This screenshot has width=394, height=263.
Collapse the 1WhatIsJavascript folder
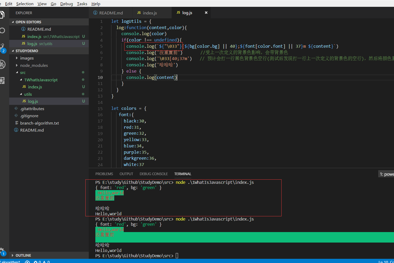coord(21,80)
